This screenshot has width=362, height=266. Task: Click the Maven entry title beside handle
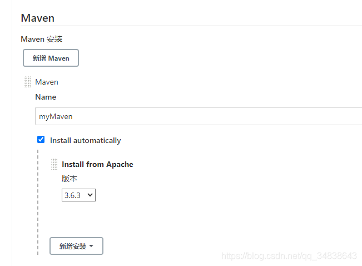tap(47, 82)
